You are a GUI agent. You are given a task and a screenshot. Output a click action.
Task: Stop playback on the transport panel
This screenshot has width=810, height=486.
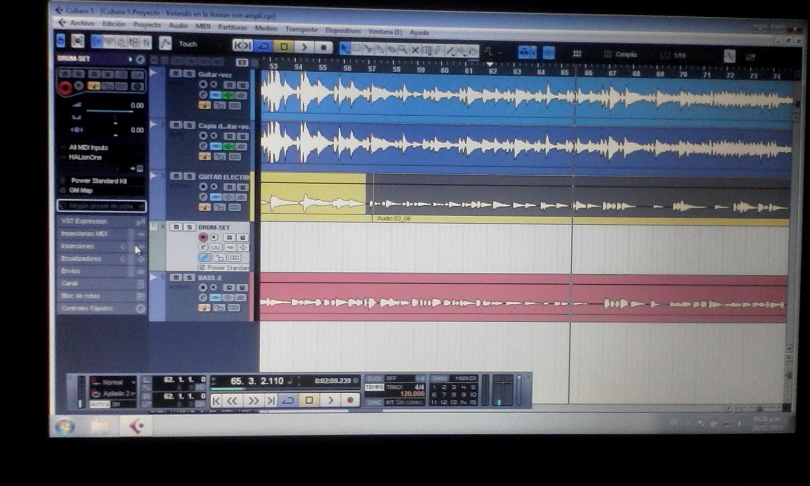[309, 400]
